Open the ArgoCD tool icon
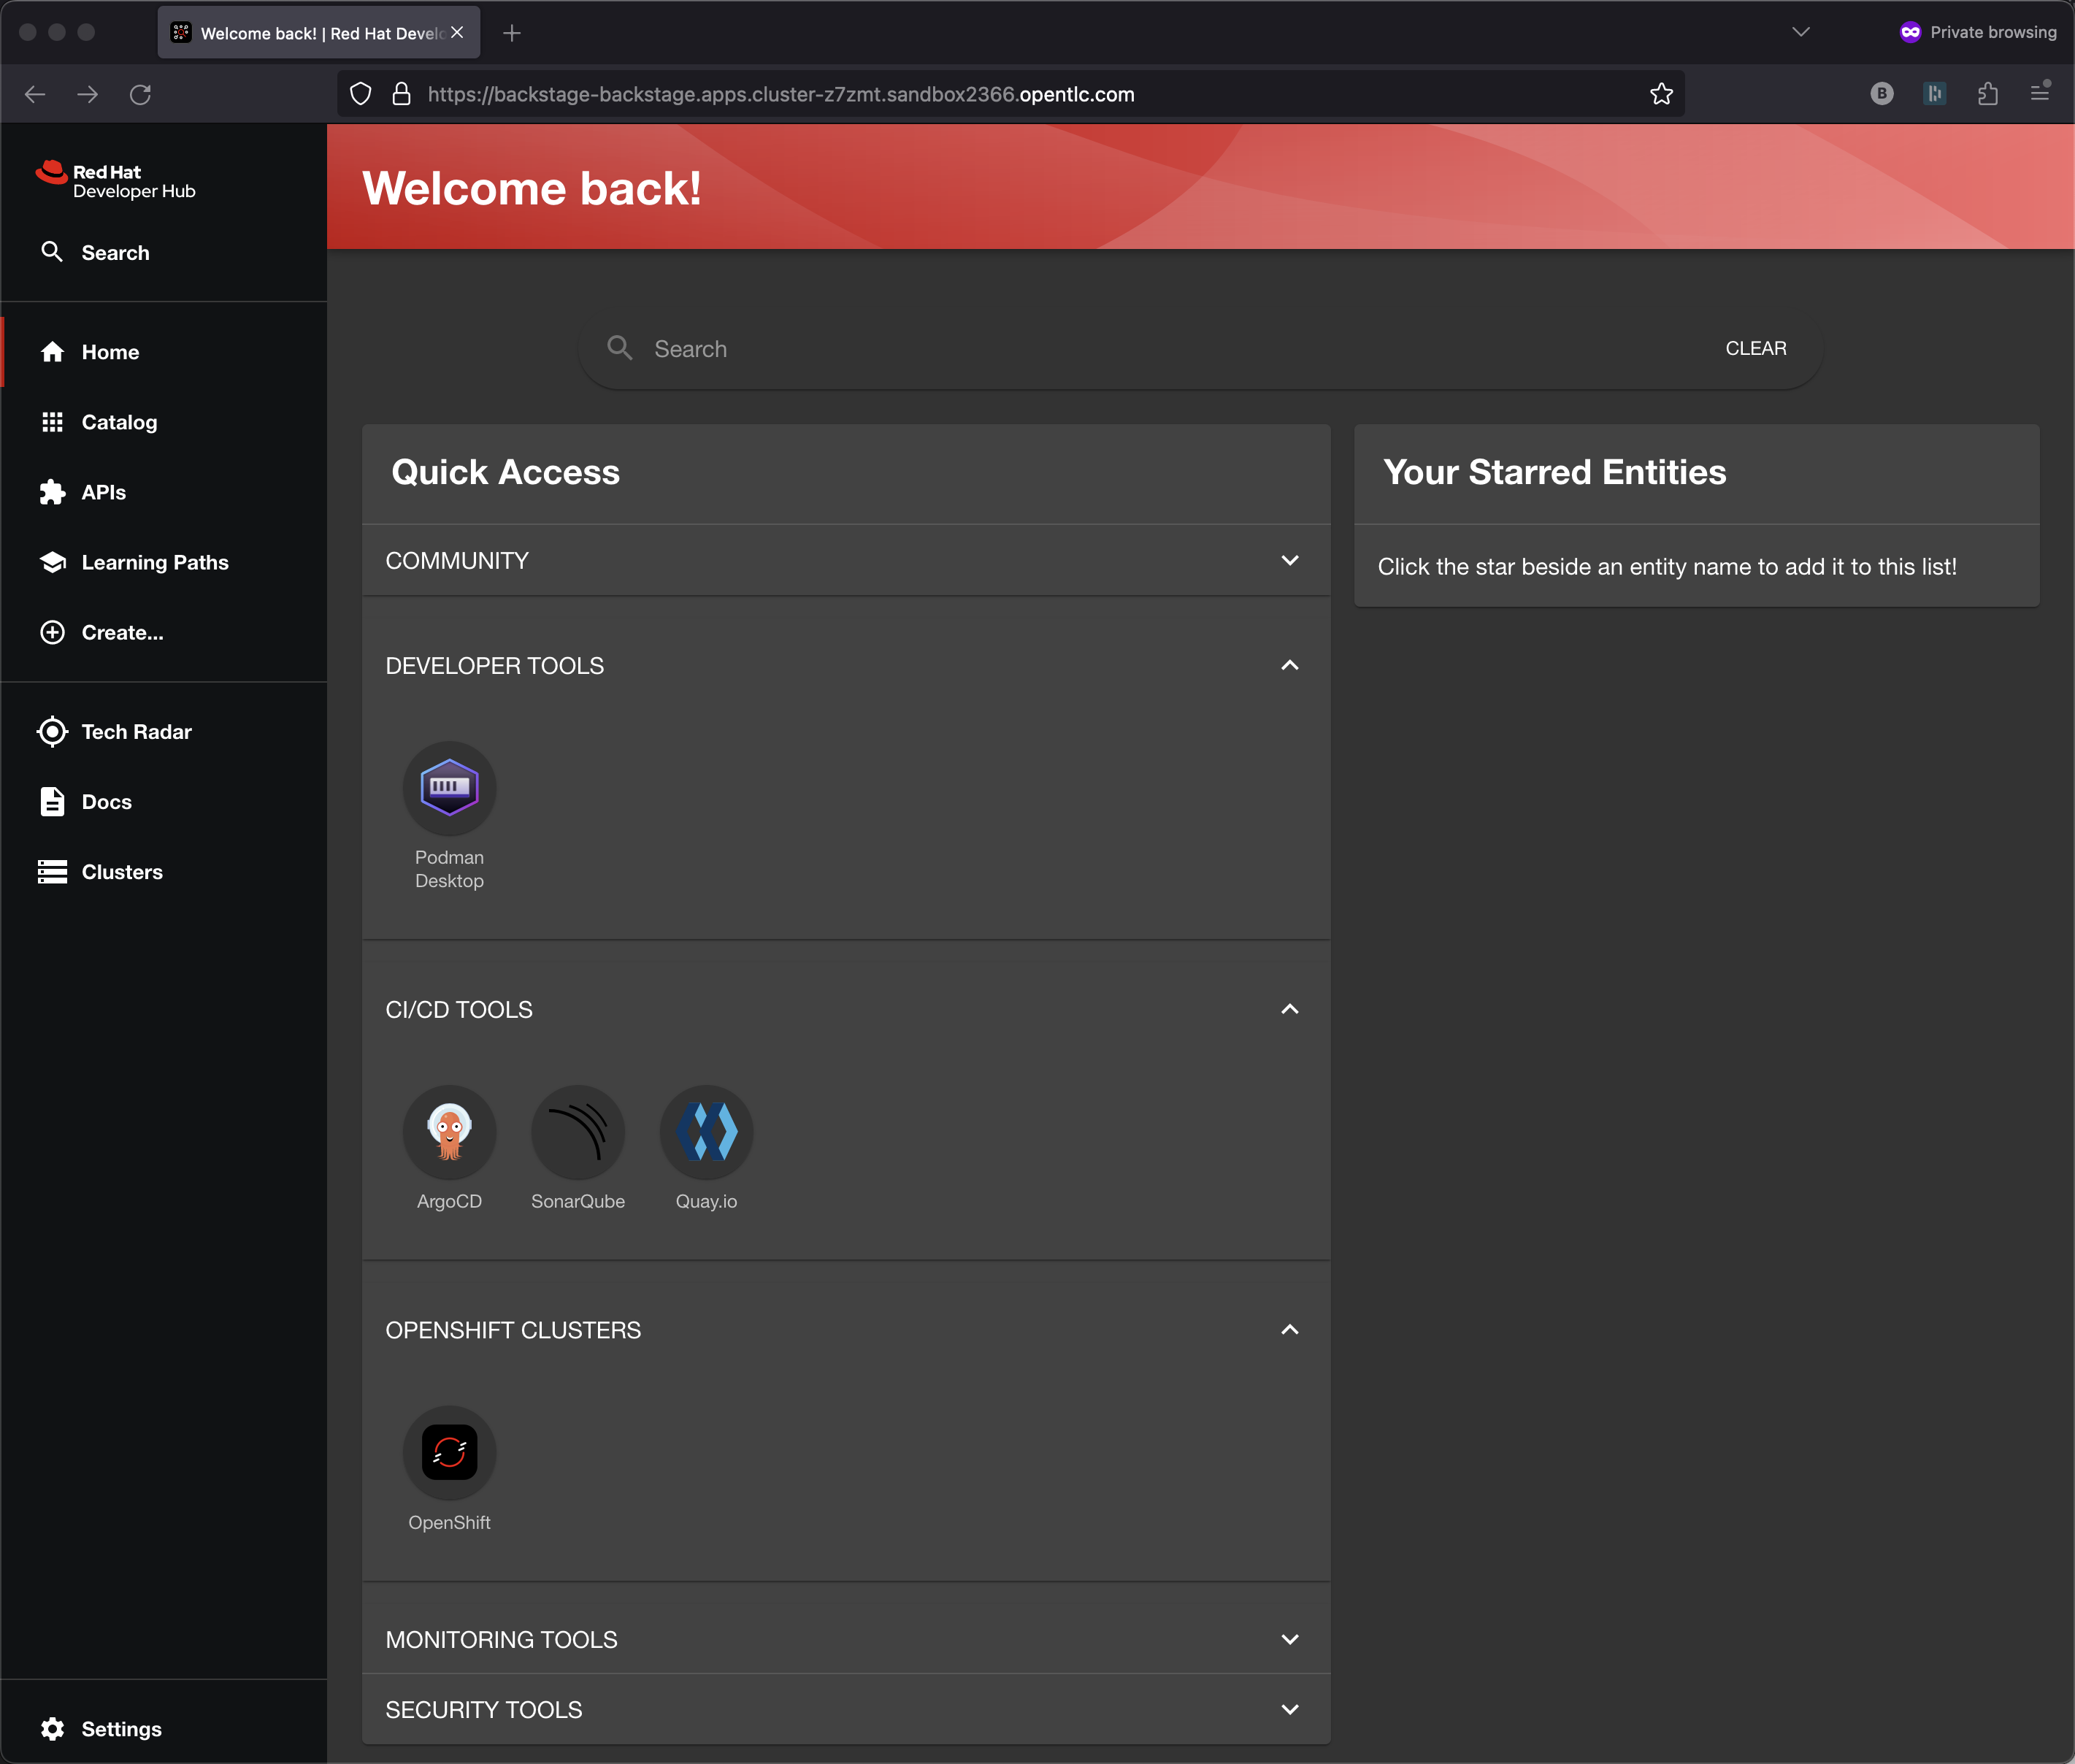The width and height of the screenshot is (2075, 1764). [x=449, y=1132]
